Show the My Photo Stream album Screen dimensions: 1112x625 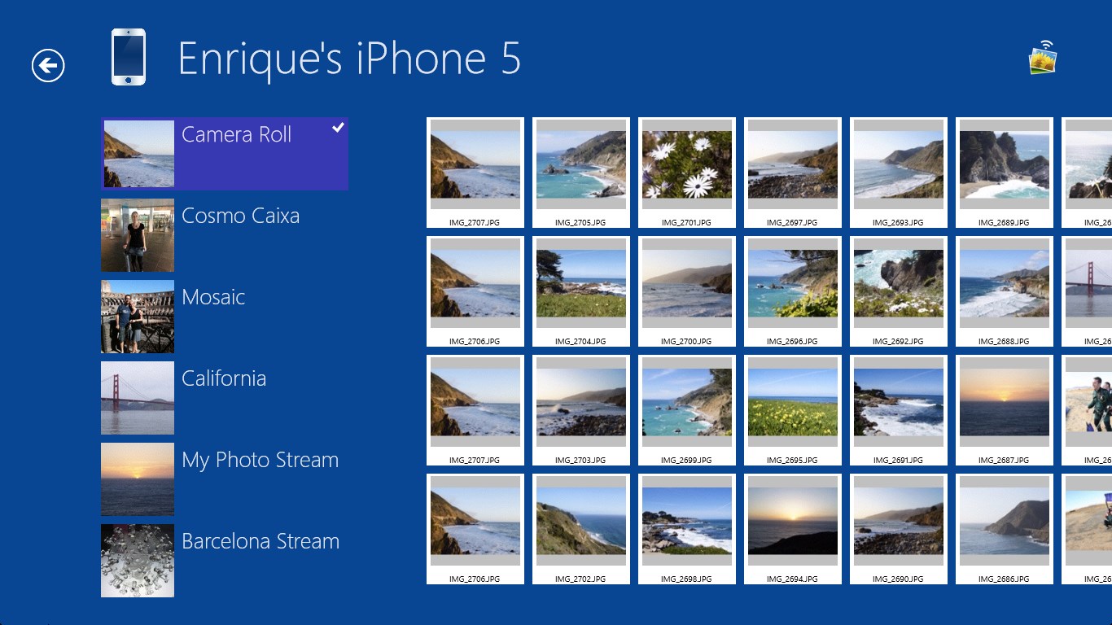(x=225, y=479)
